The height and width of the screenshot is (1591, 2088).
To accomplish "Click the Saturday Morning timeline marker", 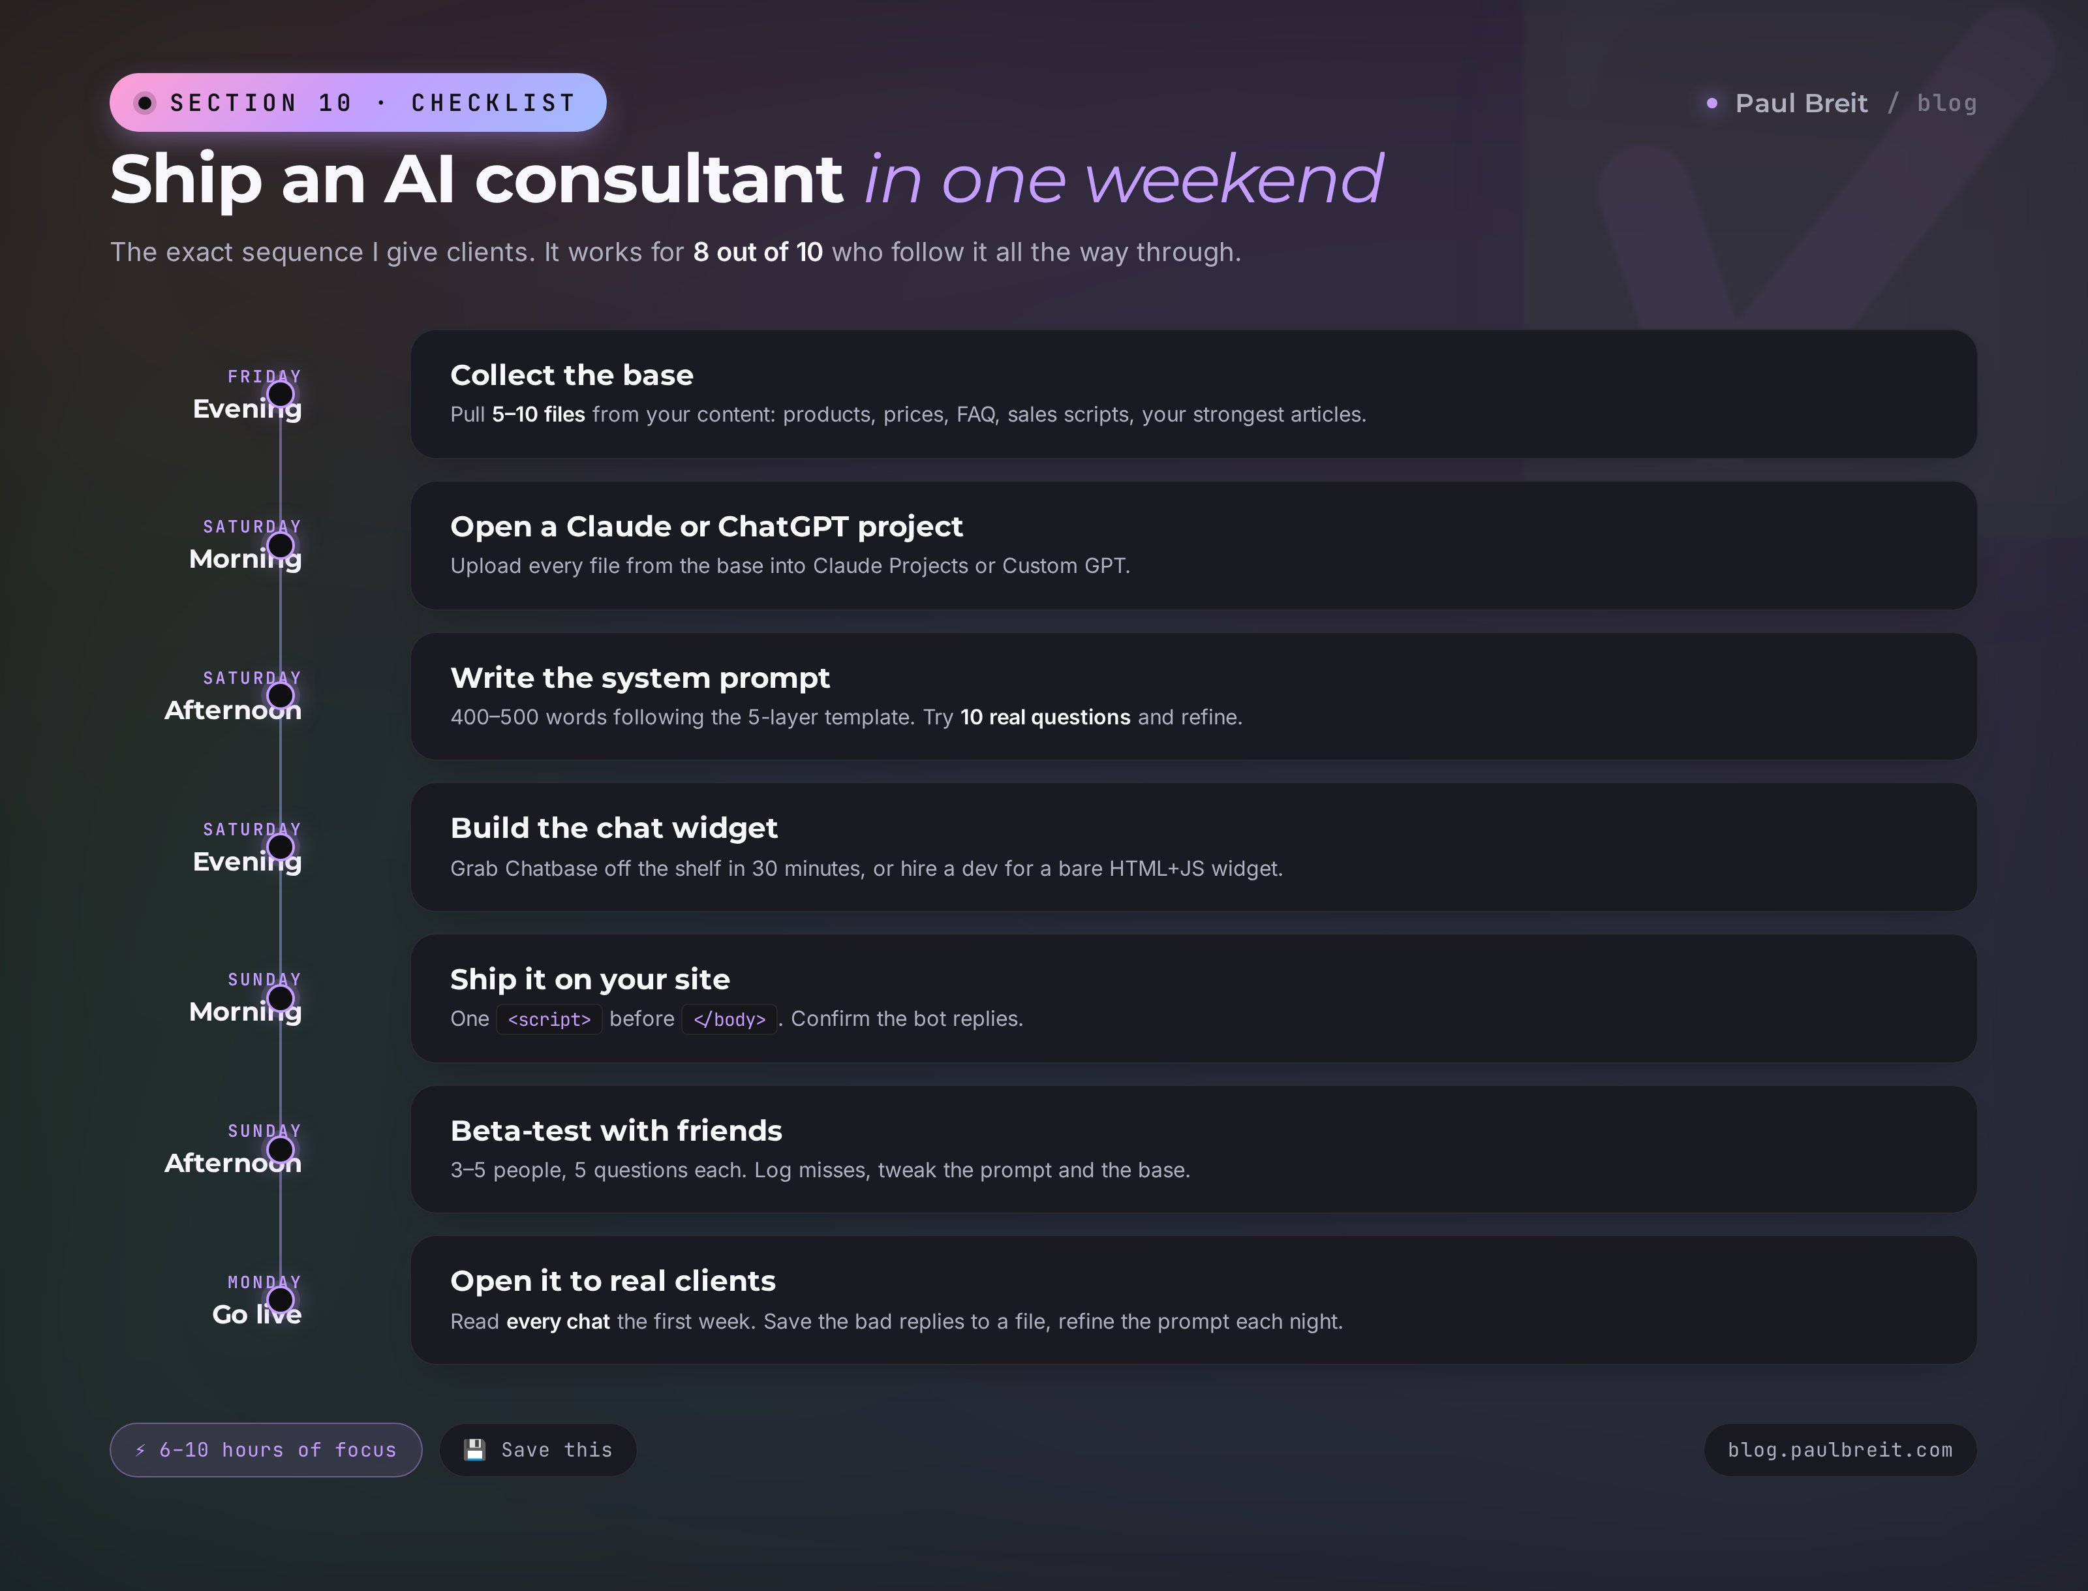I will click(x=281, y=546).
